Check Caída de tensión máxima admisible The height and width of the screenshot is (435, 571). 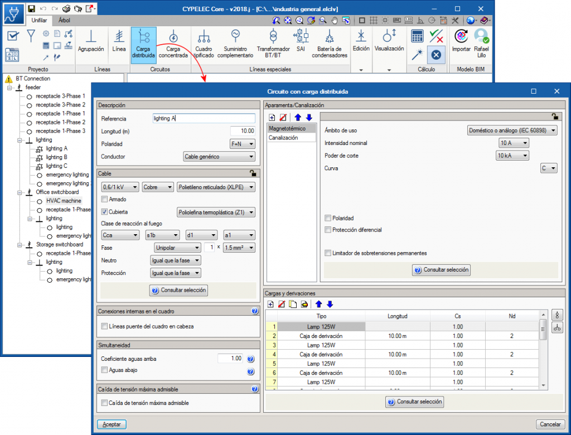point(104,403)
